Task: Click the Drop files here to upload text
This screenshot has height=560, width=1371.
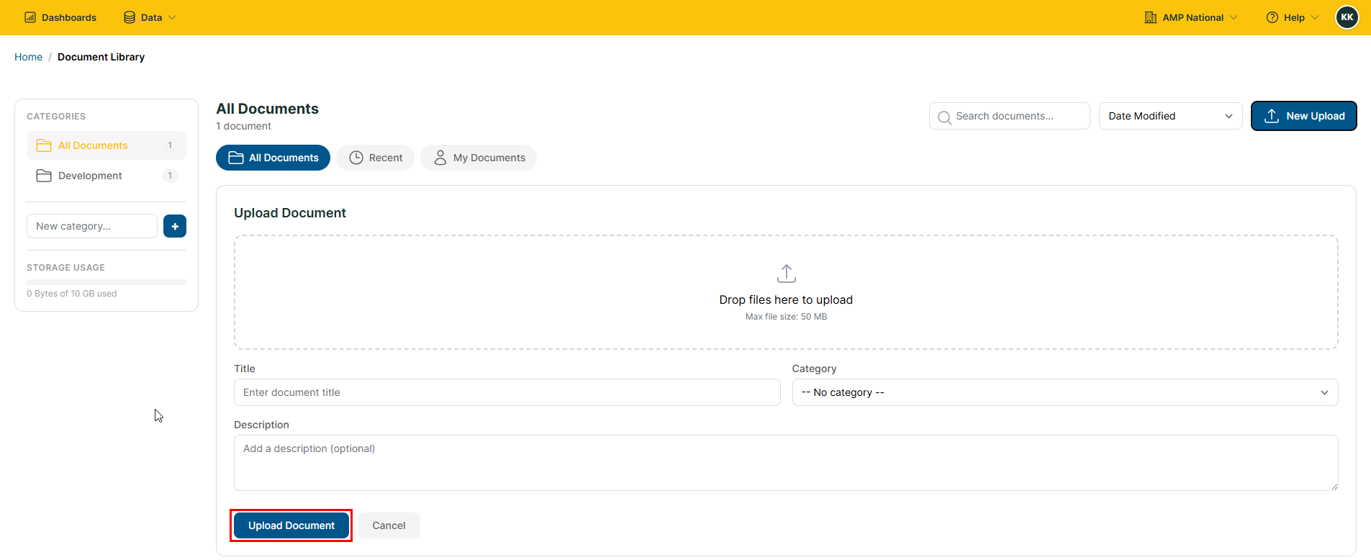Action: 786,299
